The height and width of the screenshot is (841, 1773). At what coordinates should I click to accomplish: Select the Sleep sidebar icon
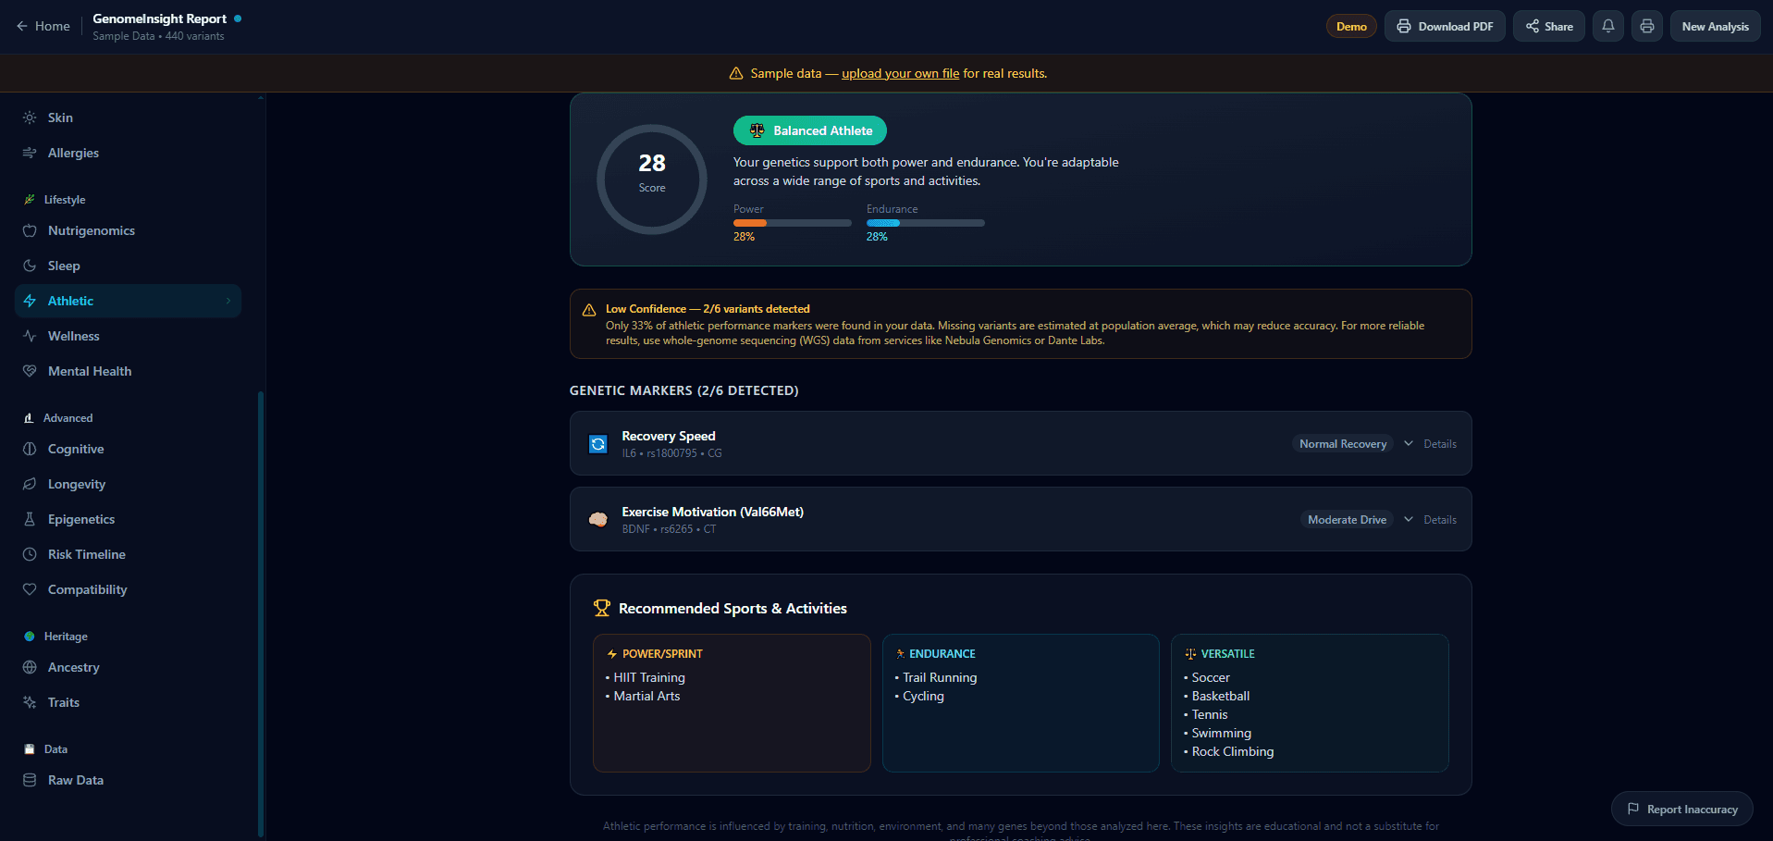click(x=30, y=266)
